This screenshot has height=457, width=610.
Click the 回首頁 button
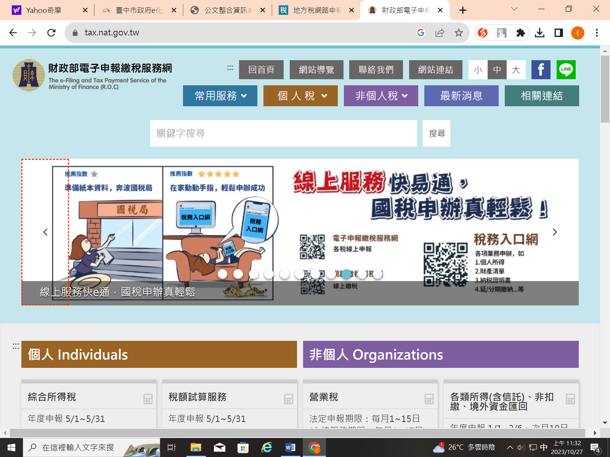pos(261,70)
